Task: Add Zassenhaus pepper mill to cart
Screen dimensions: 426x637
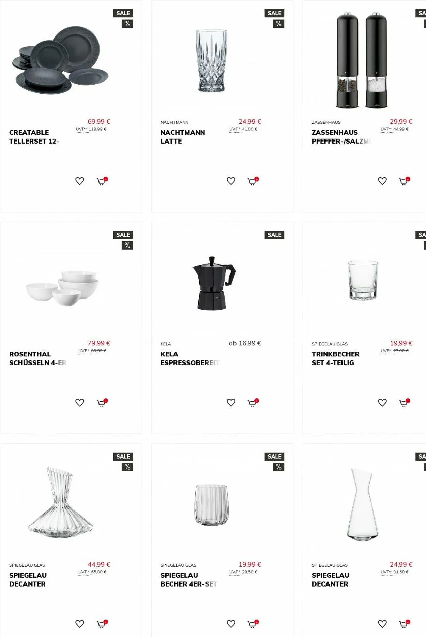Action: point(405,181)
